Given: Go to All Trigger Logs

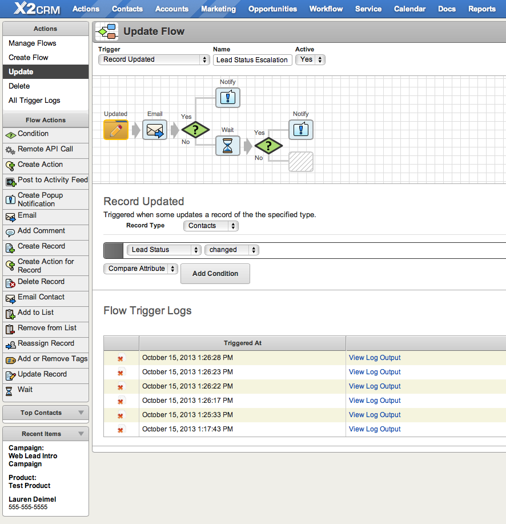Looking at the screenshot, I should [x=34, y=101].
